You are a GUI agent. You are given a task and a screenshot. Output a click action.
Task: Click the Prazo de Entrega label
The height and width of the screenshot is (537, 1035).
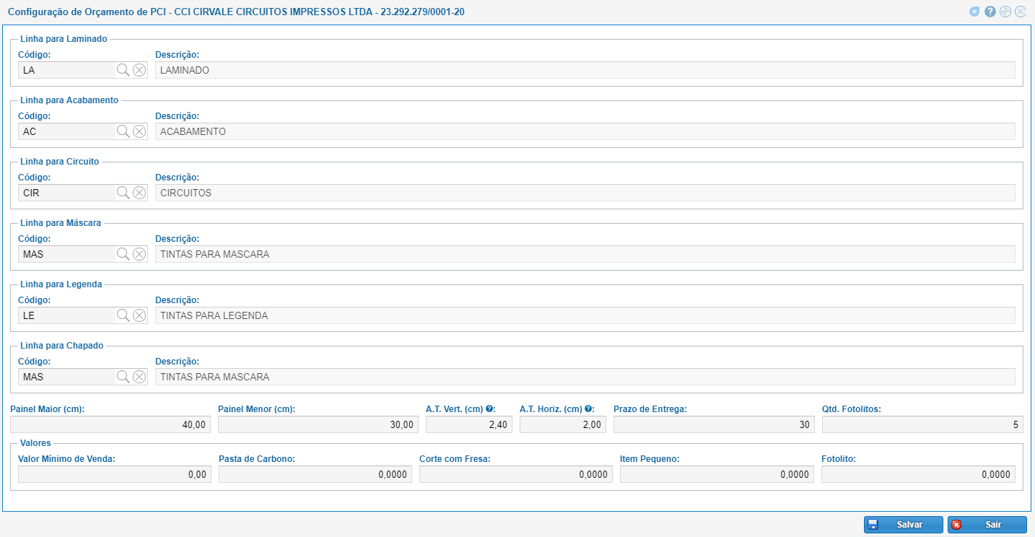pyautogui.click(x=650, y=409)
